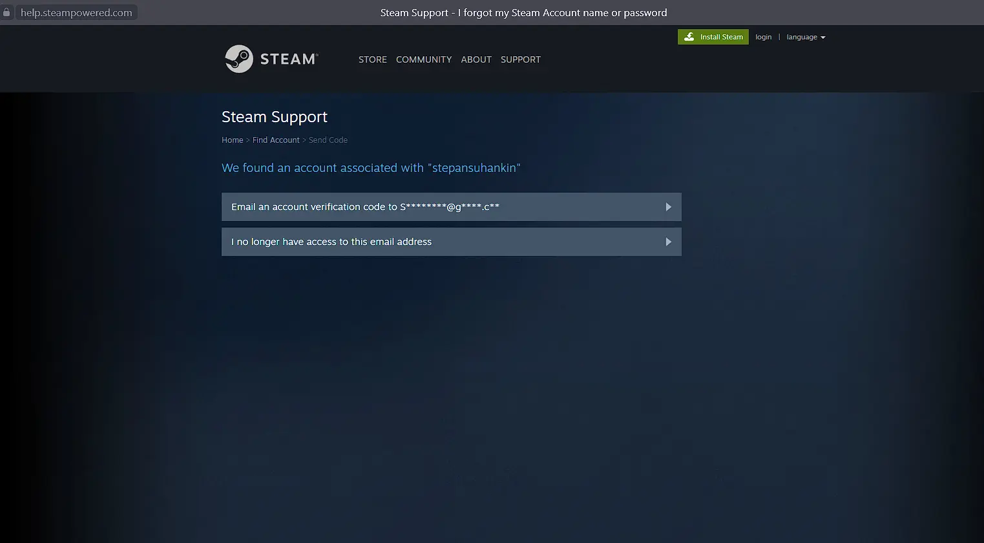Click the STEAM wordmark text
The width and height of the screenshot is (984, 543).
289,59
